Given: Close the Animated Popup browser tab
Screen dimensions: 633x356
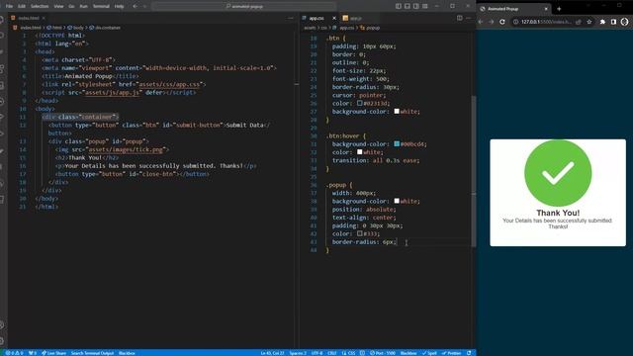Looking at the screenshot, I should click(546, 9).
